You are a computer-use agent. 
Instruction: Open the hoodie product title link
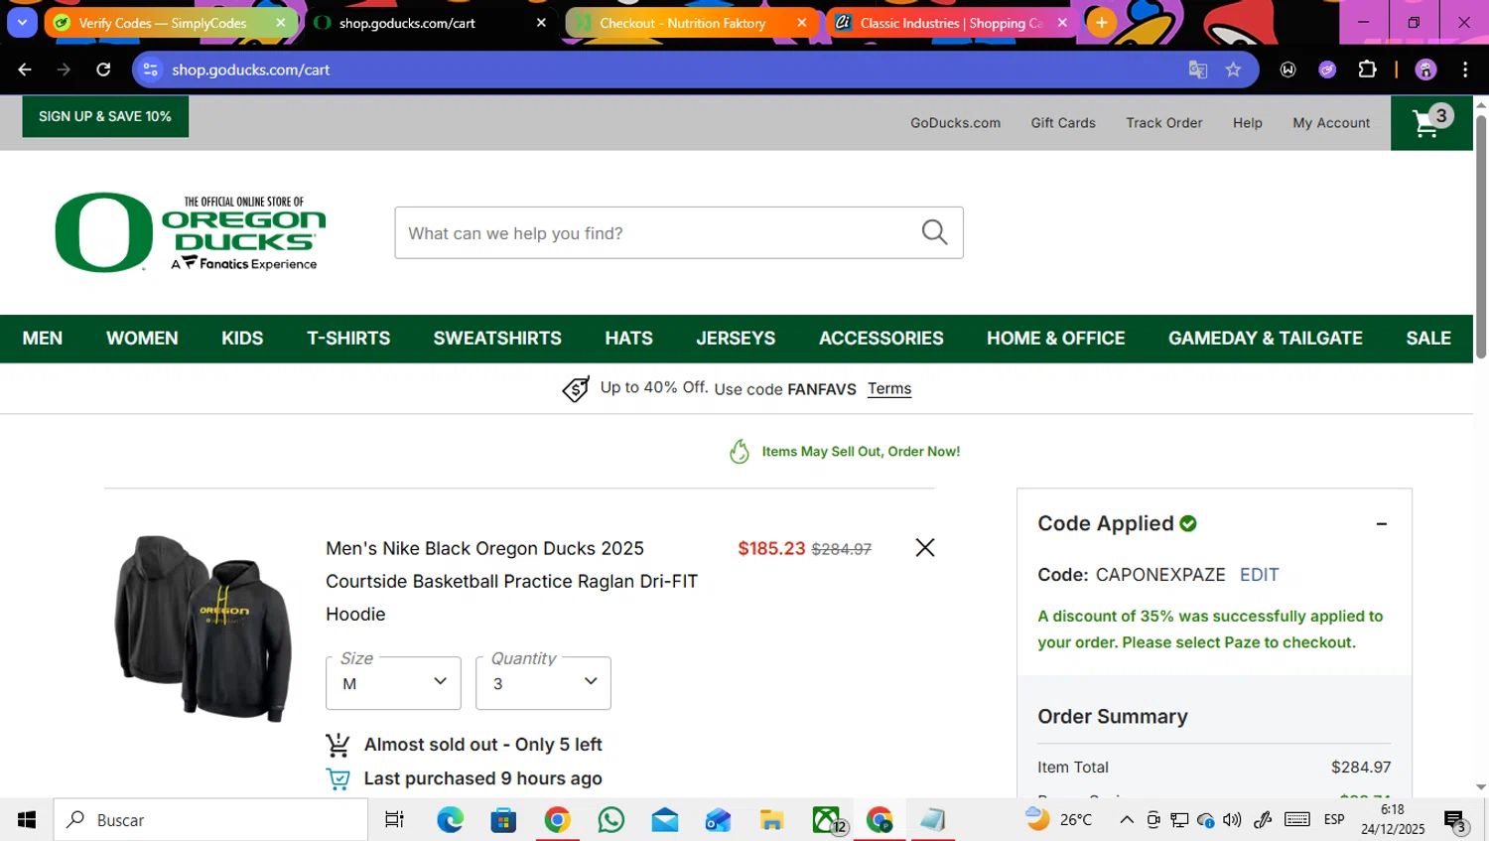511,581
